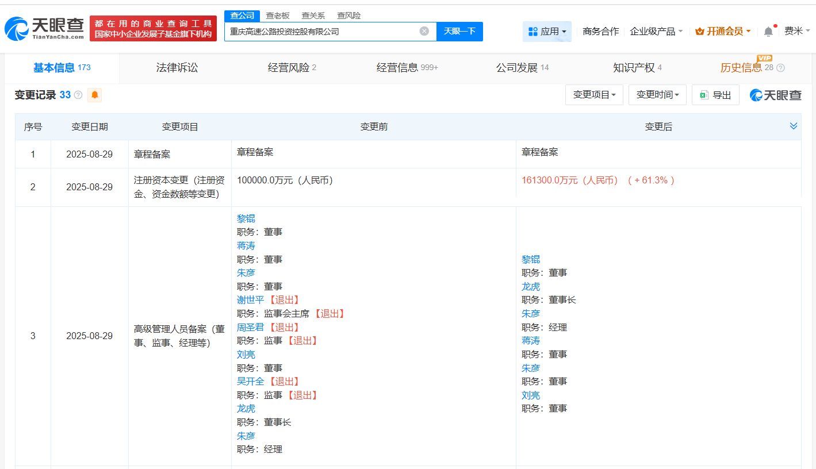Open 黎锟's profile in the 变更后 column
This screenshot has height=469, width=816.
point(531,259)
